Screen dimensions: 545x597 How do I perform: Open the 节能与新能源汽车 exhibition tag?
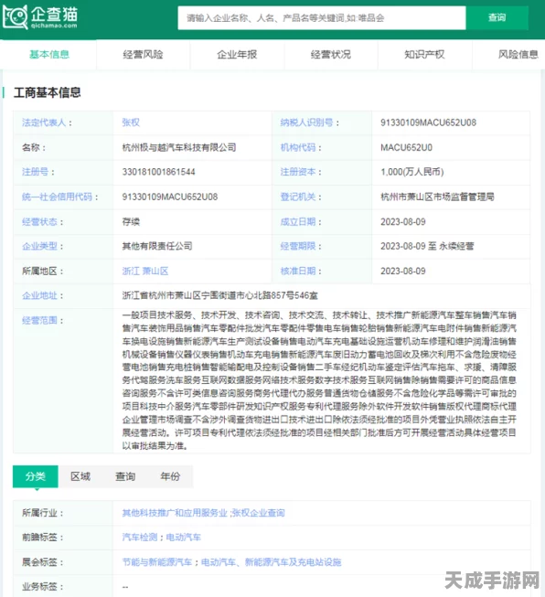[157, 562]
